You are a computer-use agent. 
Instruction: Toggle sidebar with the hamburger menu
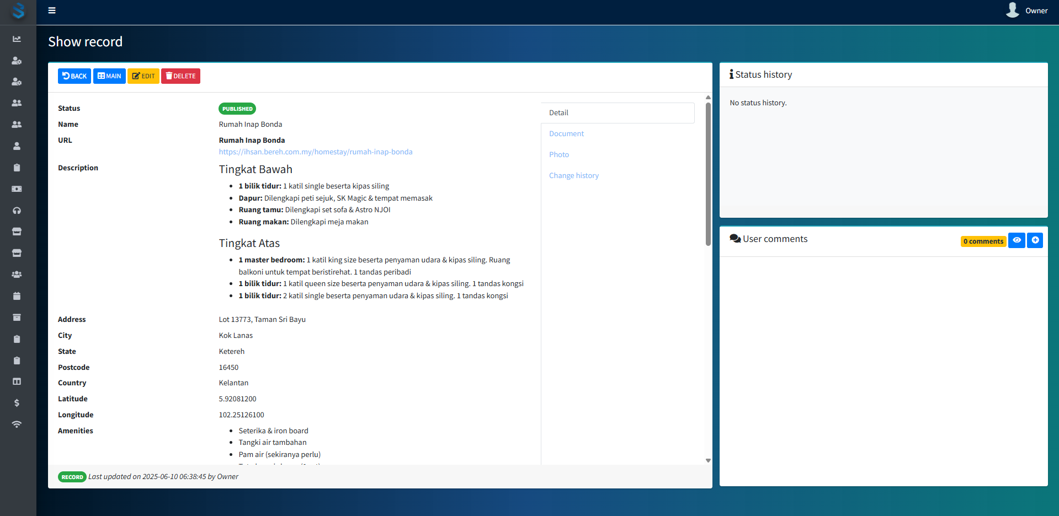point(52,10)
